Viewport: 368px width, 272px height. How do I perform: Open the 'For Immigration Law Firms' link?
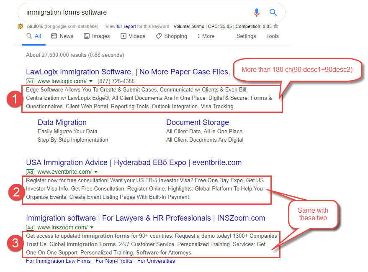(58, 261)
